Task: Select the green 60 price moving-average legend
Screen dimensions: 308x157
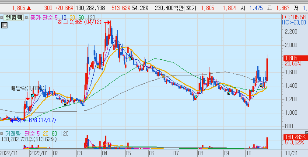Action: pyautogui.click(x=81, y=18)
